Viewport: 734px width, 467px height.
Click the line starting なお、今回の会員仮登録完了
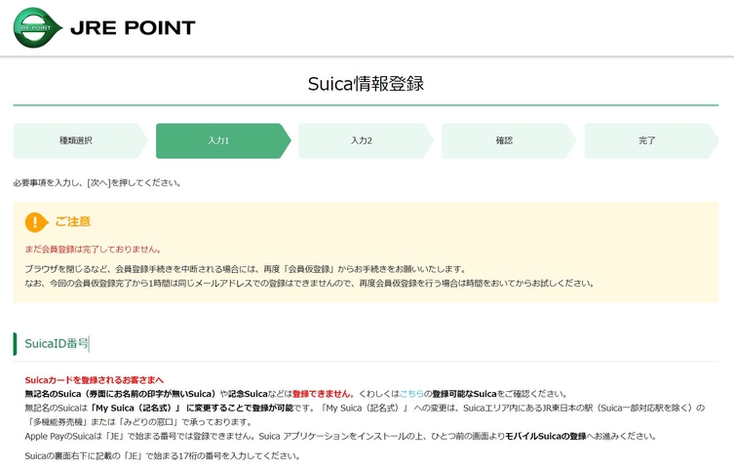[x=310, y=284]
